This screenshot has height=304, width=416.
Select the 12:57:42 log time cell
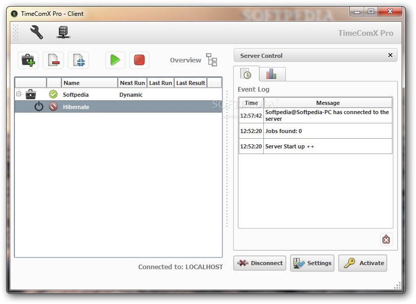click(251, 116)
